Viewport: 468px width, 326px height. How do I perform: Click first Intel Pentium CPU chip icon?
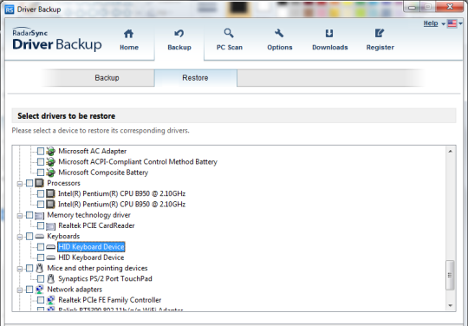51,193
